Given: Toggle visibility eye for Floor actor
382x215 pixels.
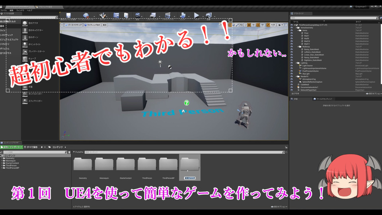Looking at the screenshot, I should [292, 33].
